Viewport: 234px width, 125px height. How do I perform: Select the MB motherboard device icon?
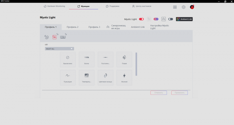(55, 37)
